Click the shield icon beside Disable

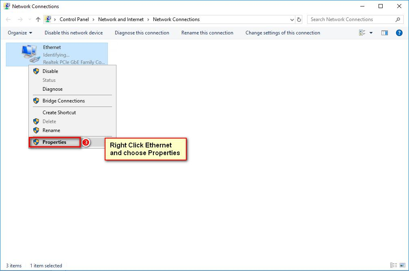[36, 71]
